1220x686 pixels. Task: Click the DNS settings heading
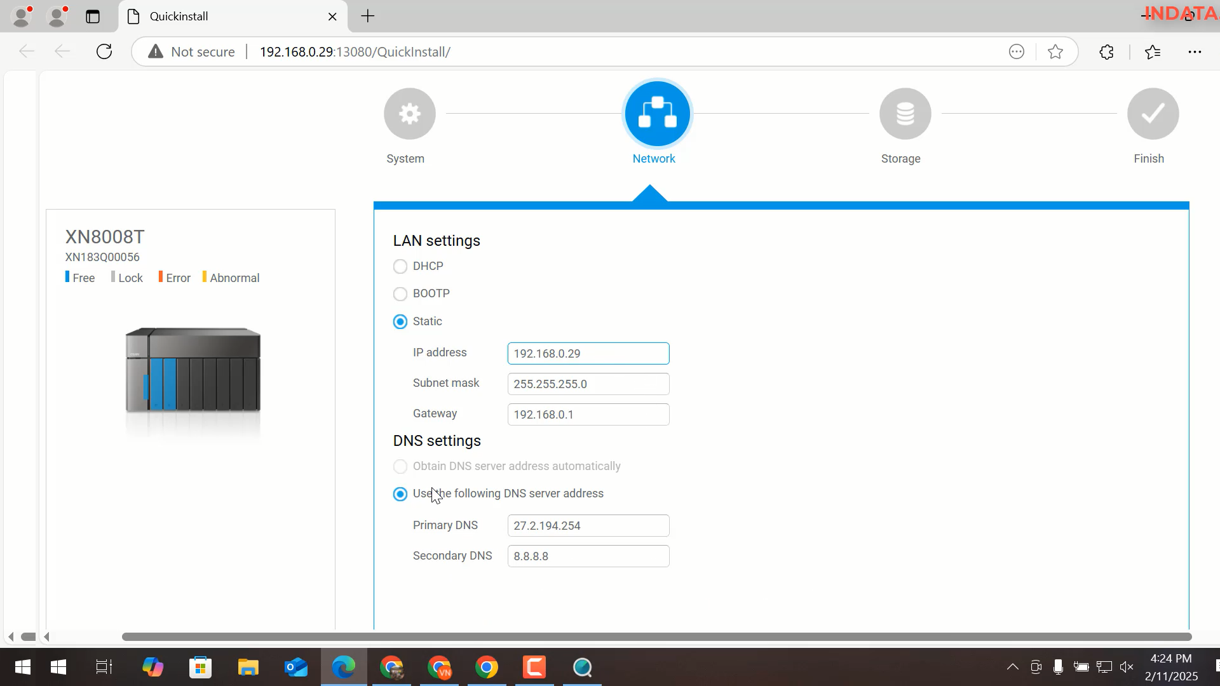(437, 441)
